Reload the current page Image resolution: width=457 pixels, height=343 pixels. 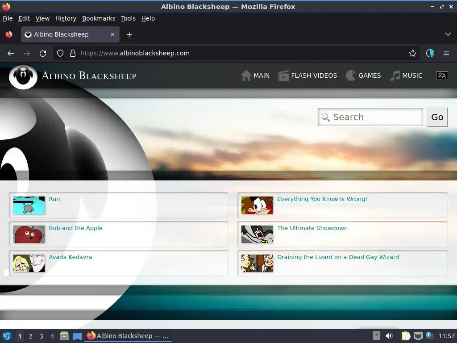(43, 54)
